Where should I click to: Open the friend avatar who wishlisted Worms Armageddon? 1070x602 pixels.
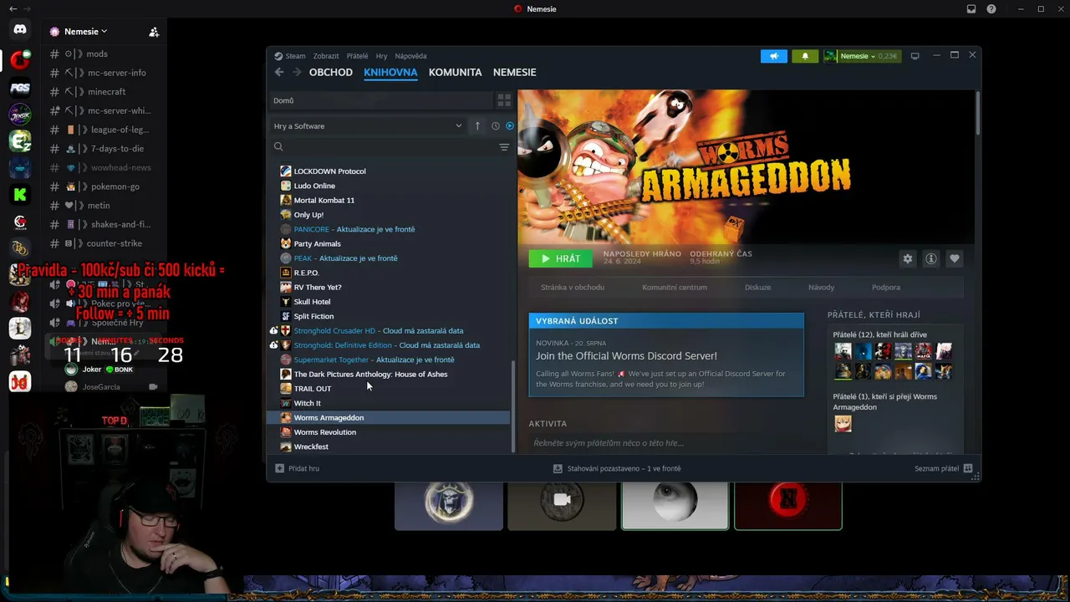[x=843, y=424]
